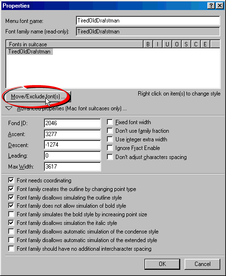
Task: Select the O style column header
Action: pyautogui.click(x=176, y=44)
